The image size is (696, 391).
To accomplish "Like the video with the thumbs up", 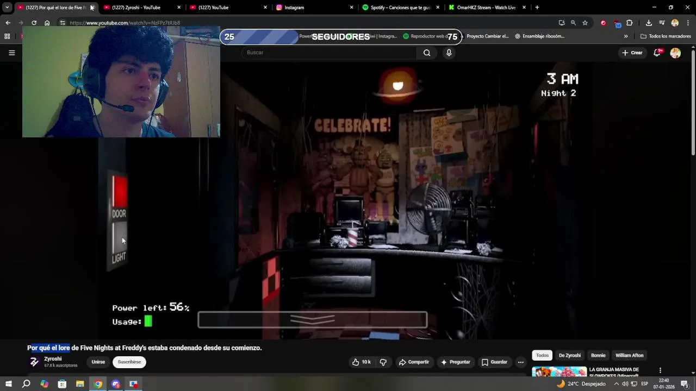I will point(361,362).
